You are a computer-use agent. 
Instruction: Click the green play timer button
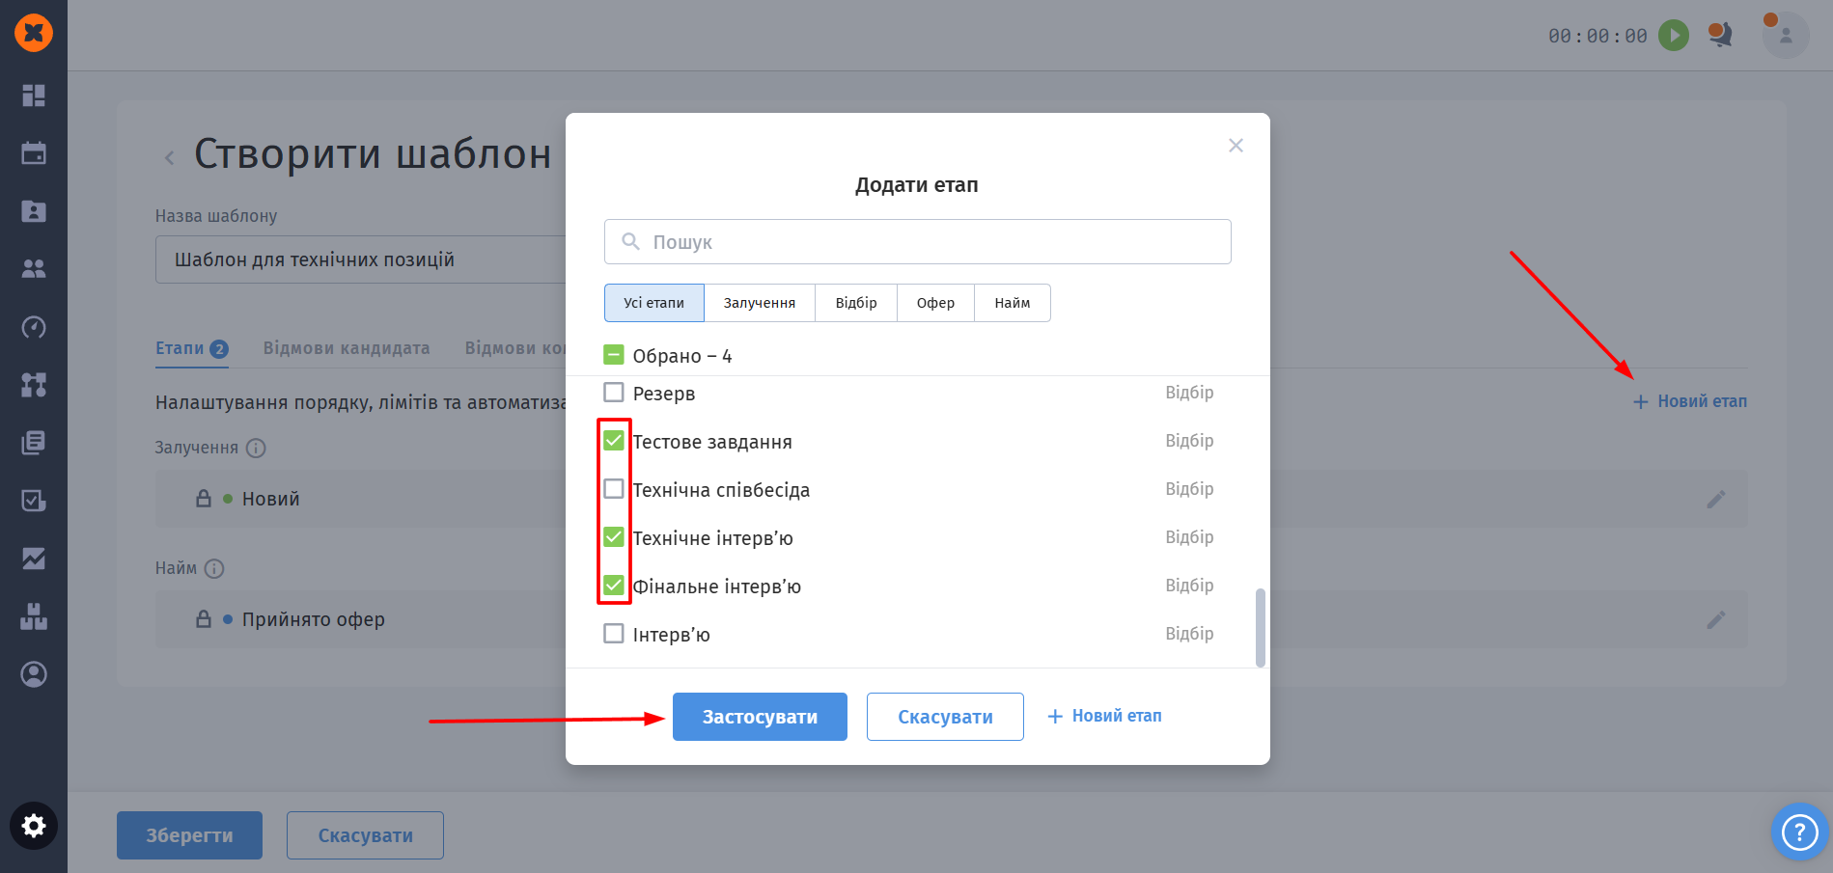[x=1674, y=36]
